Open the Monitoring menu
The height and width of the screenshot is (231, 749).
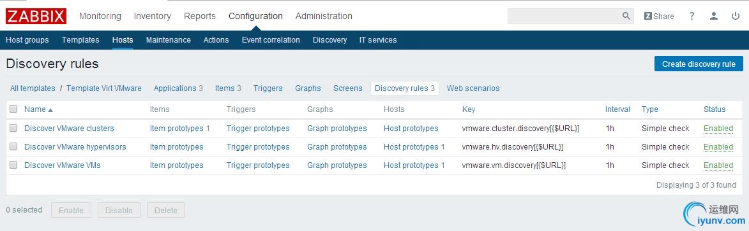(100, 16)
